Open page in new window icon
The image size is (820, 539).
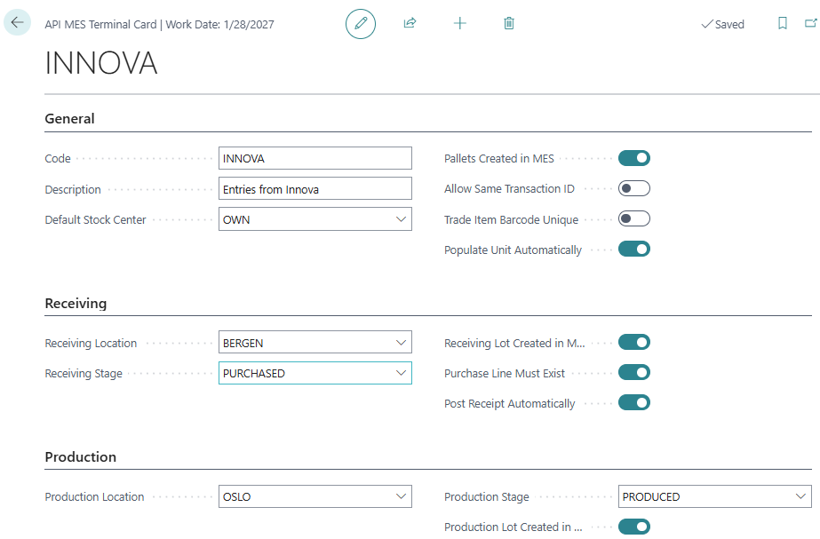click(810, 23)
